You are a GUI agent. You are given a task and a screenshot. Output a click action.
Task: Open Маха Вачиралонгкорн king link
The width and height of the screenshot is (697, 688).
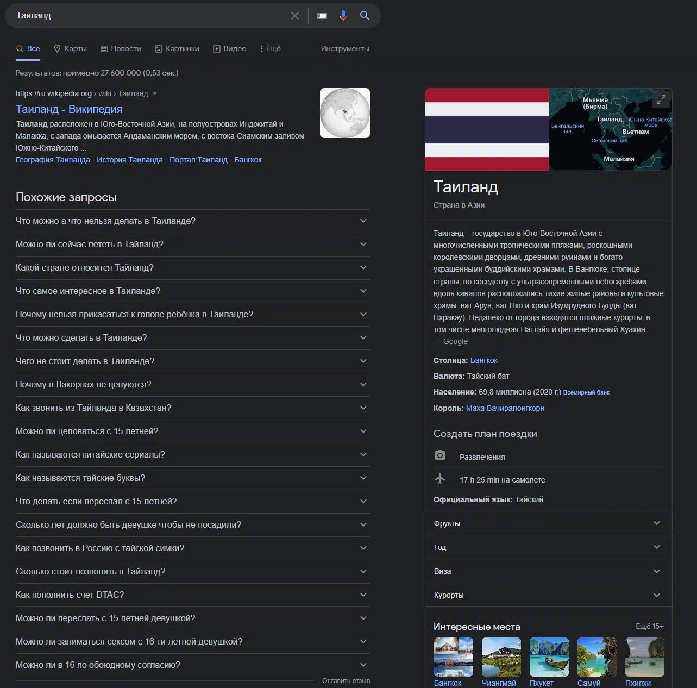coord(505,408)
